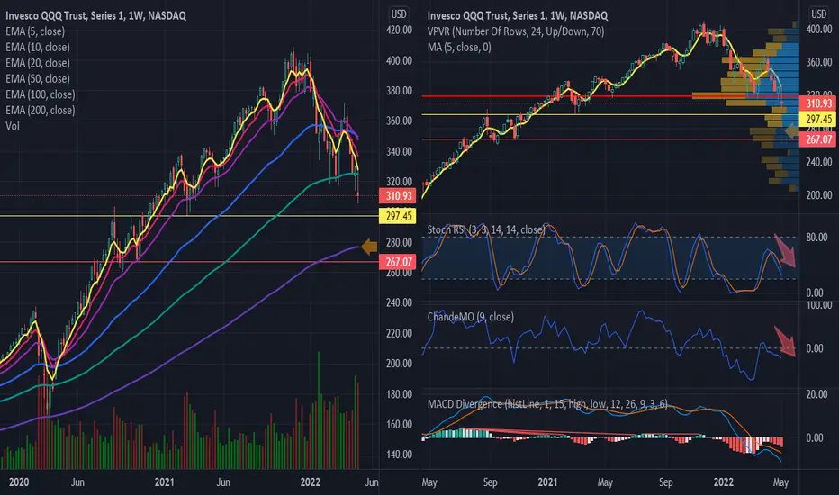Click the 2022 label on left time axis

(x=311, y=482)
